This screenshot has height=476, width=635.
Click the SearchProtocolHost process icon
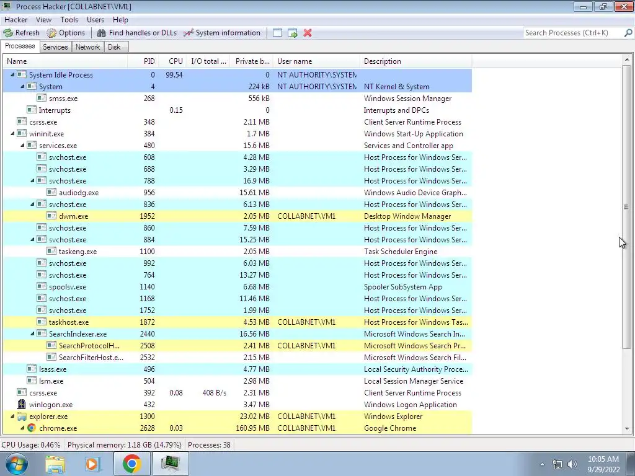[51, 345]
